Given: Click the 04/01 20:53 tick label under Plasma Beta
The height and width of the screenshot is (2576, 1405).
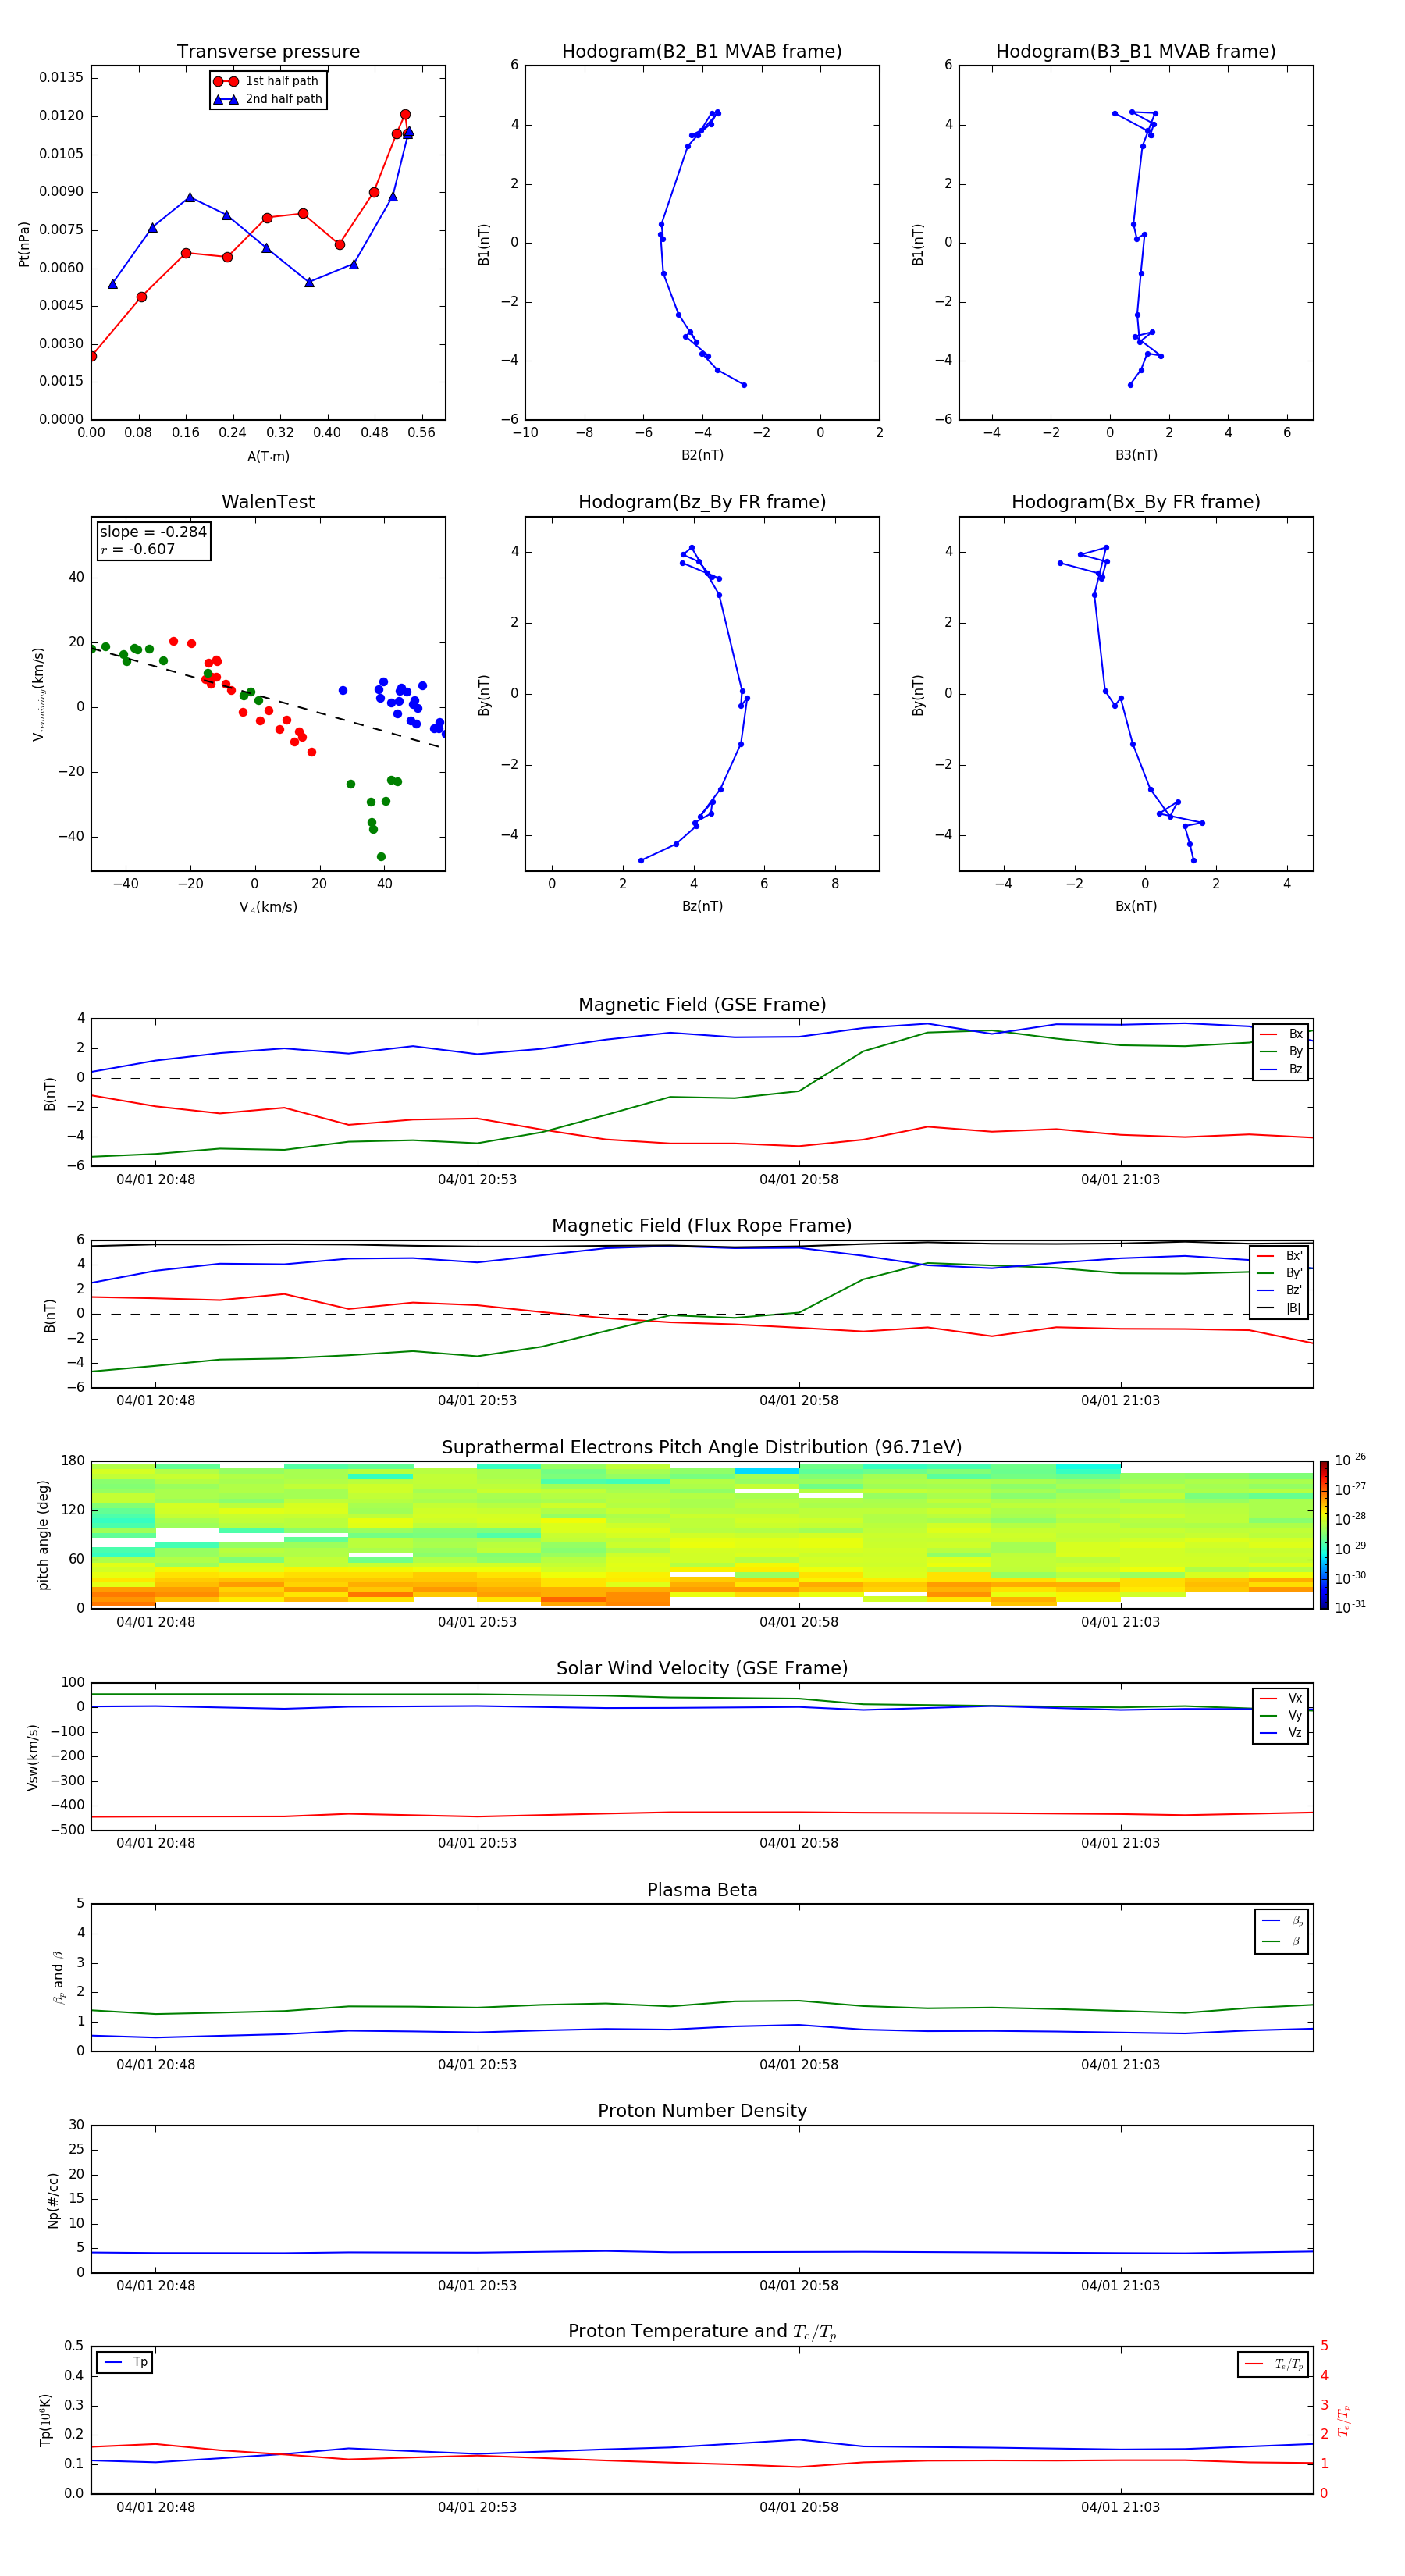Looking at the screenshot, I should click(x=477, y=2064).
